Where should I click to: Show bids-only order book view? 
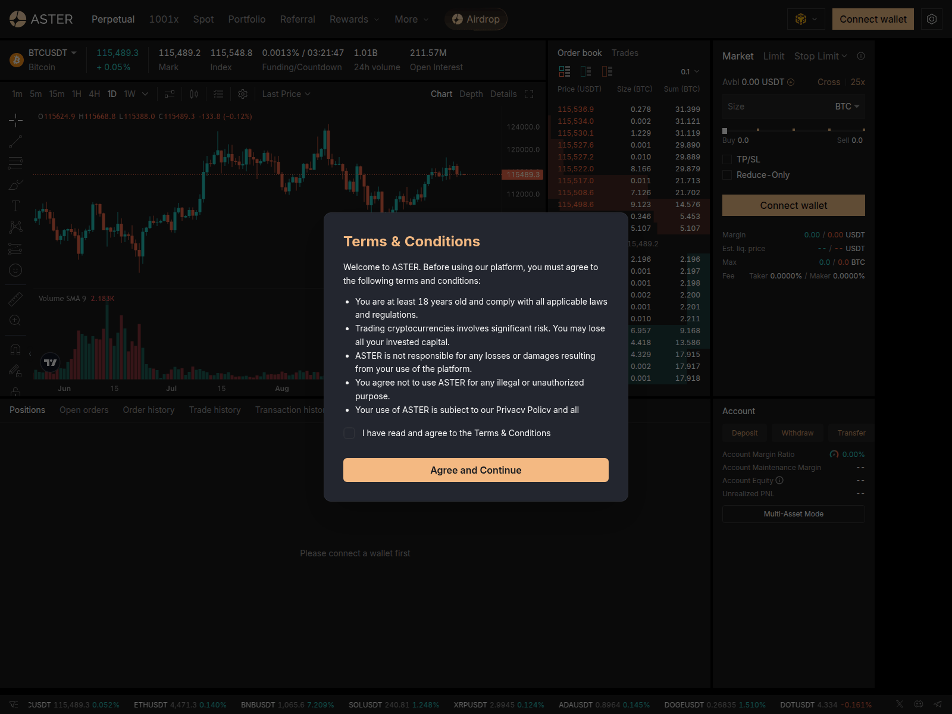tap(586, 71)
